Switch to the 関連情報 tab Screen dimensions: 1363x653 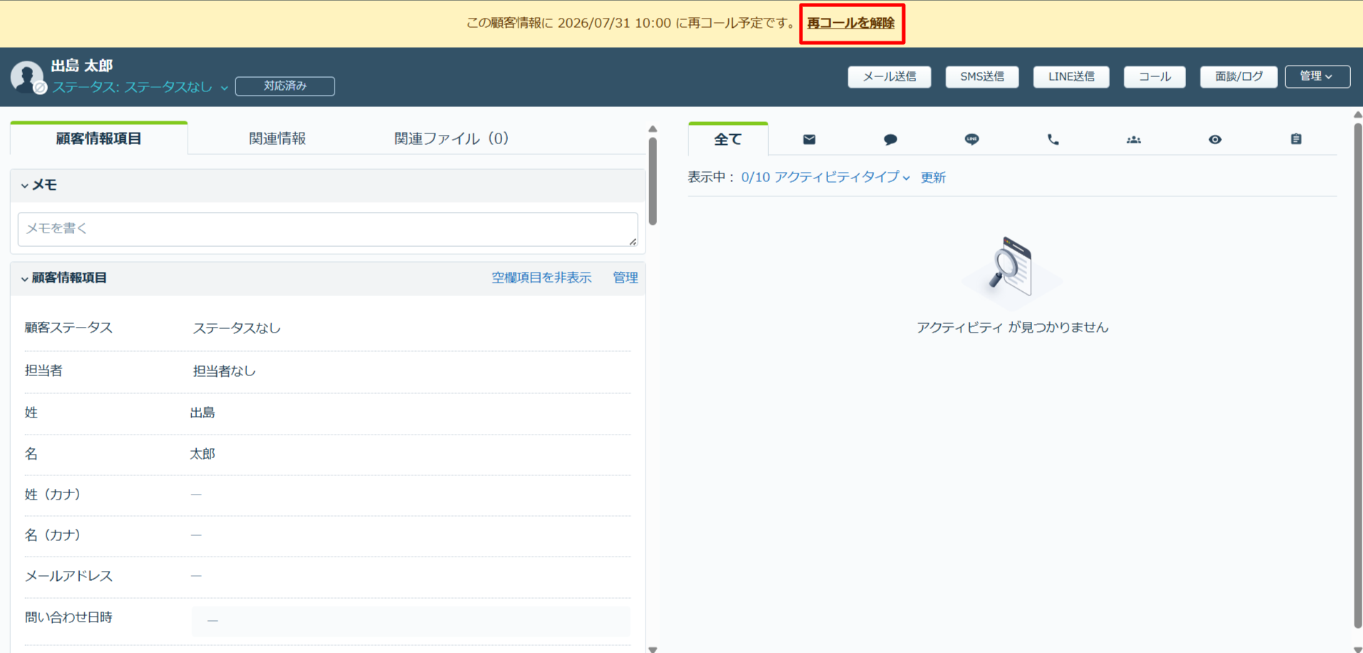[x=277, y=138]
